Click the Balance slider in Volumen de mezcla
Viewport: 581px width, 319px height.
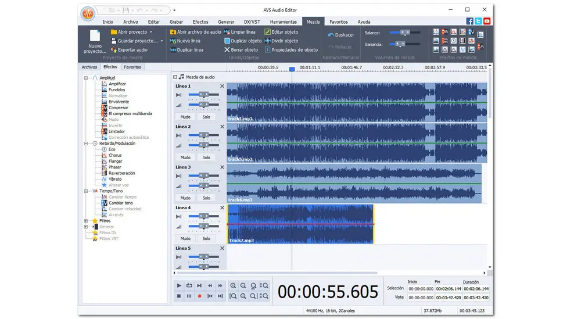[x=404, y=33]
